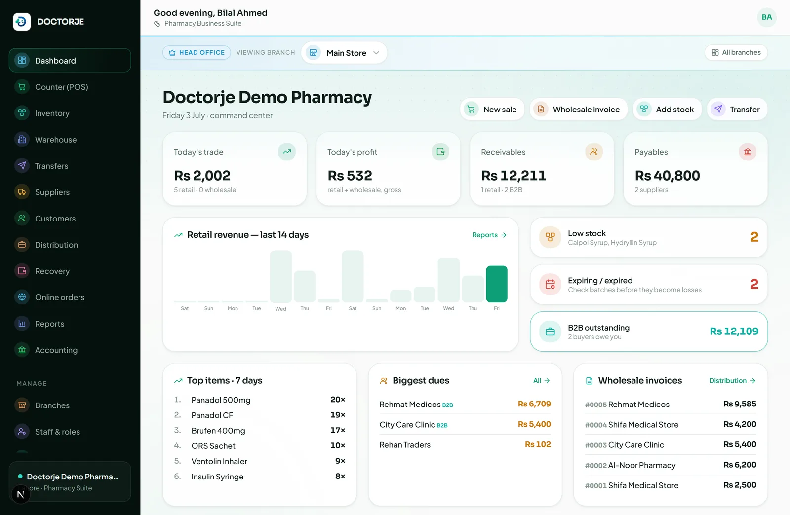Click the All link in Biggest dues
The height and width of the screenshot is (515, 790).
coord(542,381)
